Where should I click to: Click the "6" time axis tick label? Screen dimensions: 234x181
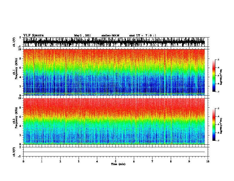[x=134, y=161]
